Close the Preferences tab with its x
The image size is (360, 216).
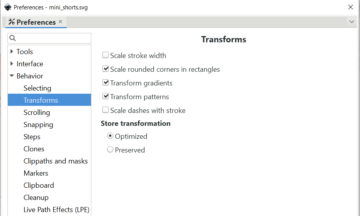coord(60,22)
